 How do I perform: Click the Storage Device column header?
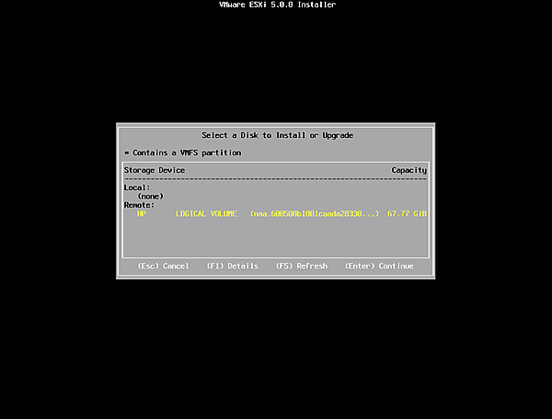click(155, 170)
